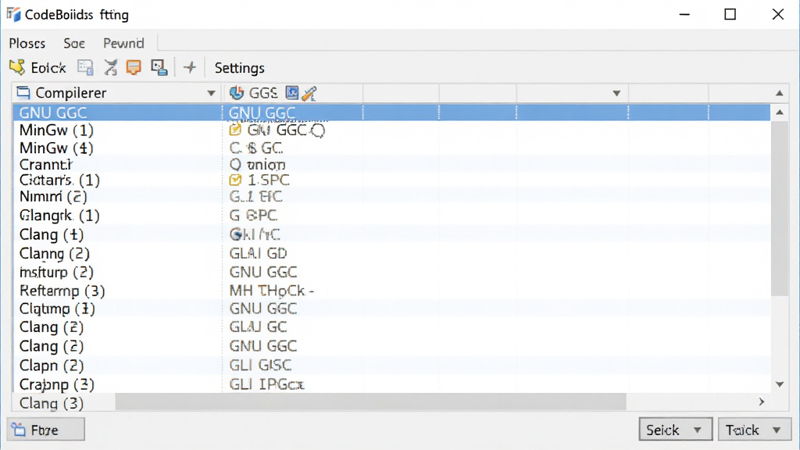The height and width of the screenshot is (450, 800).
Task: Click the Compilerer header window icon
Action: (23, 92)
